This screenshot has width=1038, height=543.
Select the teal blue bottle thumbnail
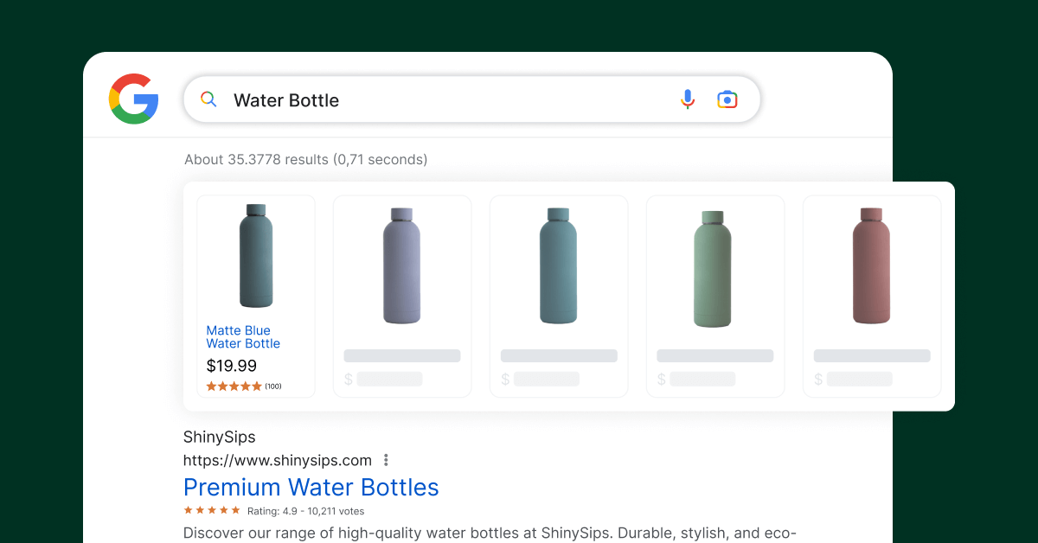pyautogui.click(x=559, y=266)
